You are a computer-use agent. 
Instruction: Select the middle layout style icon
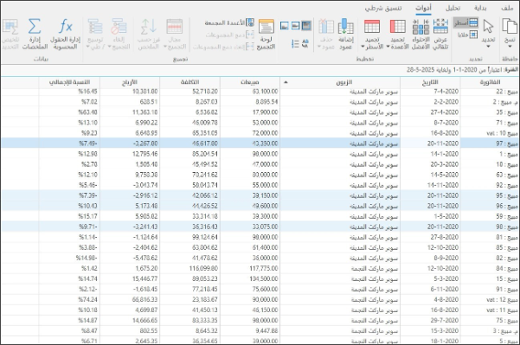tap(295, 26)
